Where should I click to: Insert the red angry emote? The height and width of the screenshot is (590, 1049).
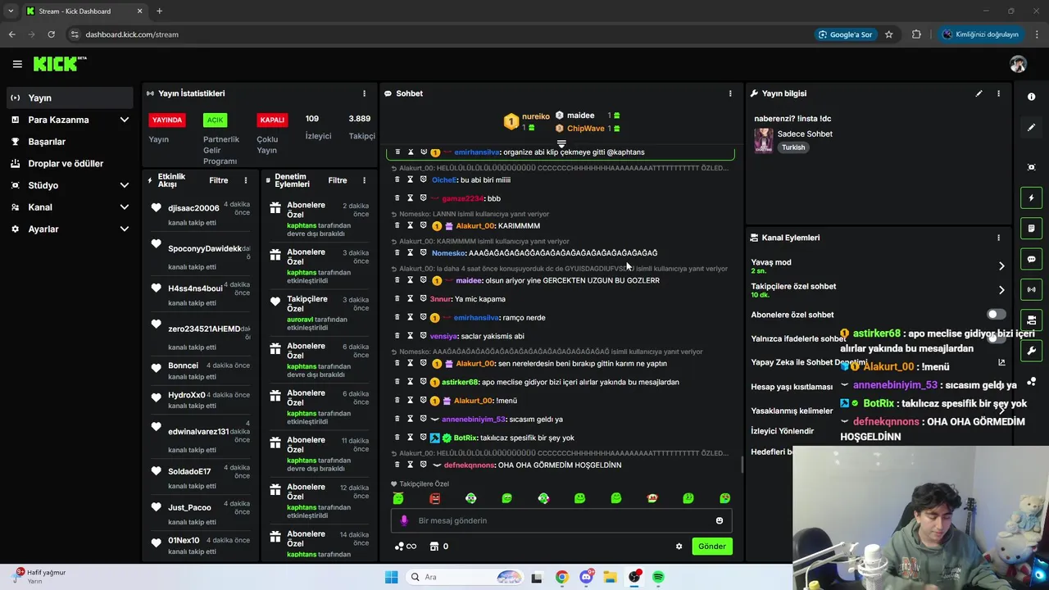click(x=434, y=498)
